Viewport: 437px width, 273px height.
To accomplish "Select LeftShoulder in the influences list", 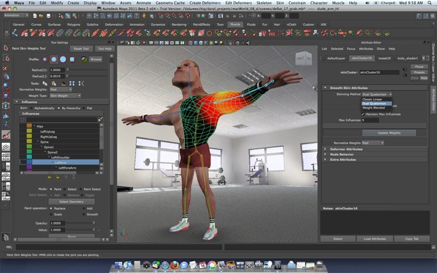I will 61,157.
